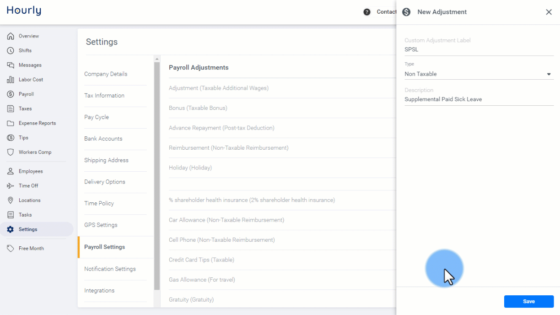
Task: Expand the Type dropdown arrow
Action: (549, 74)
